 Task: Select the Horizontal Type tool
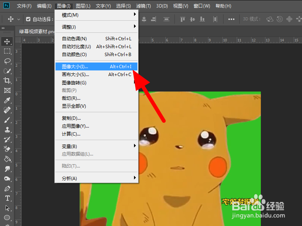click(7, 198)
